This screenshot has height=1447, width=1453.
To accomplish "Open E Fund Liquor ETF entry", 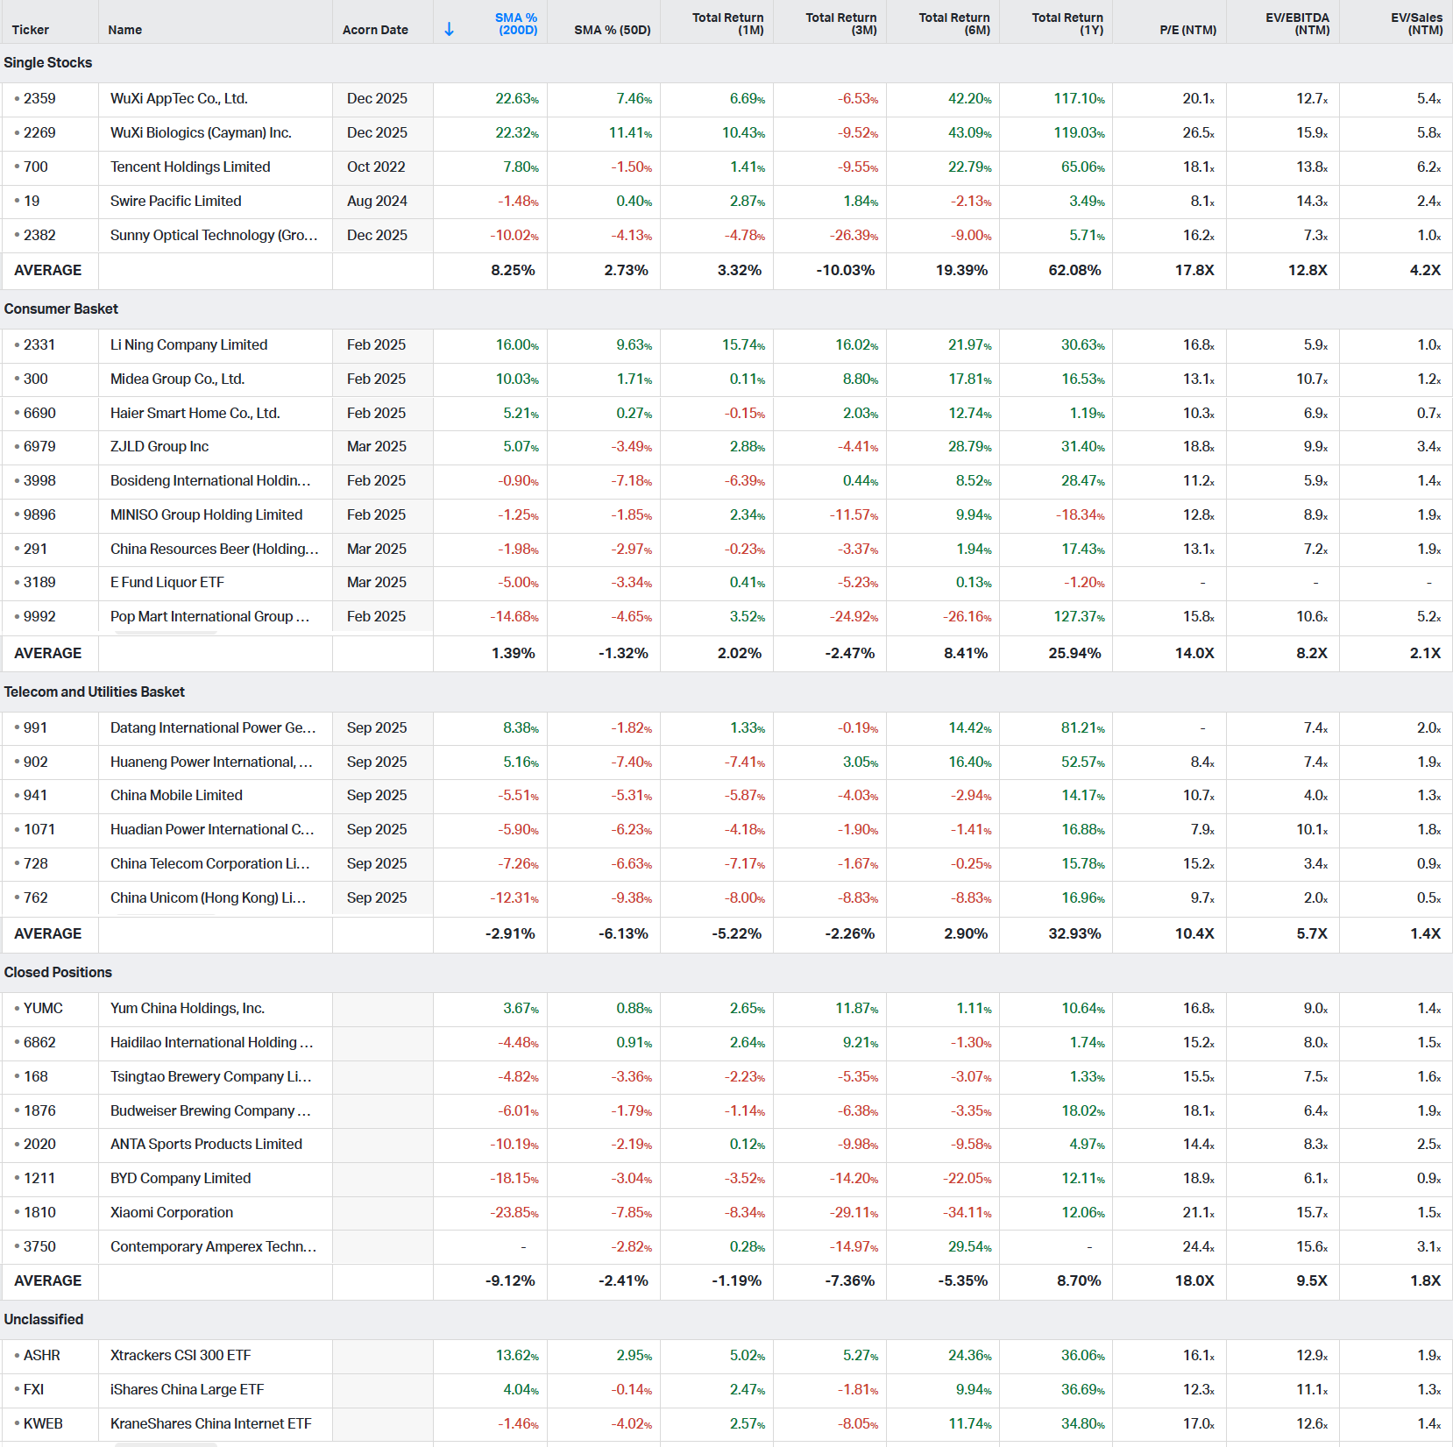I will tap(167, 583).
